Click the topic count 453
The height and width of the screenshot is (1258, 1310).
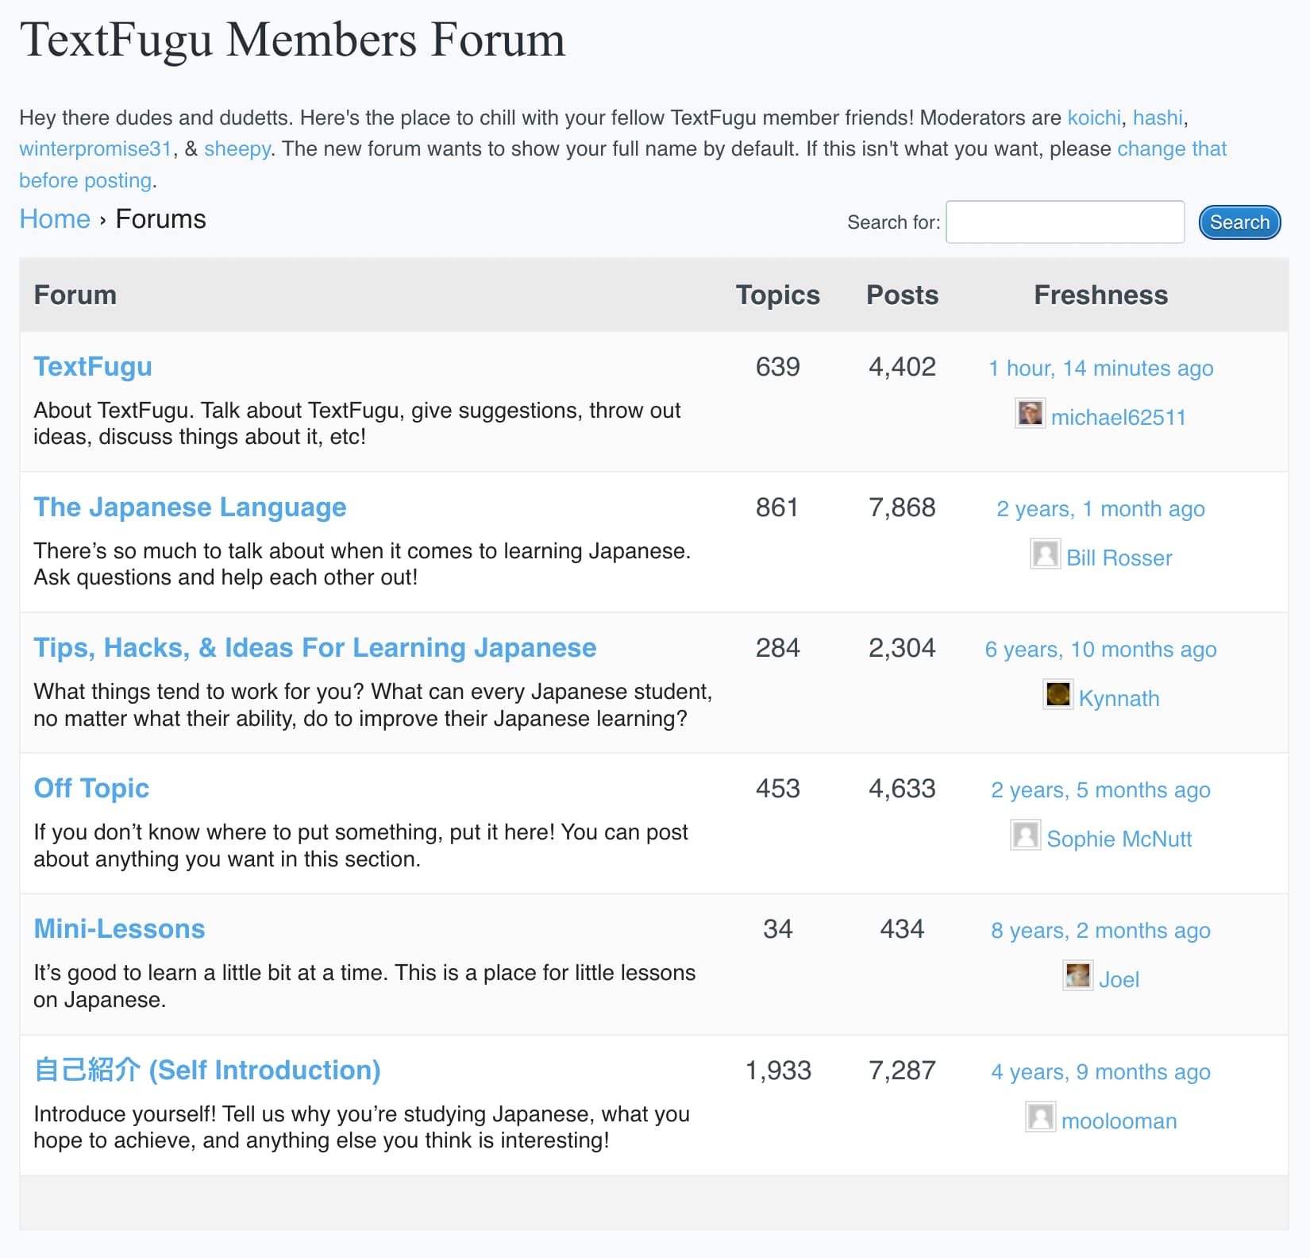778,789
